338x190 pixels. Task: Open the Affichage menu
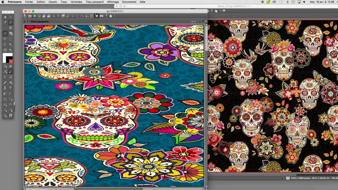(x=113, y=2)
